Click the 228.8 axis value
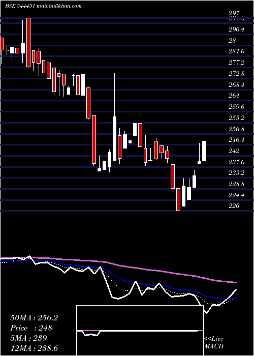Screen dimensions: 254x356 (237, 184)
